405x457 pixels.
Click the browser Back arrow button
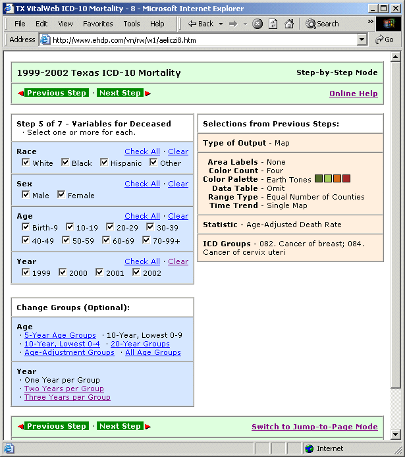pyautogui.click(x=200, y=24)
